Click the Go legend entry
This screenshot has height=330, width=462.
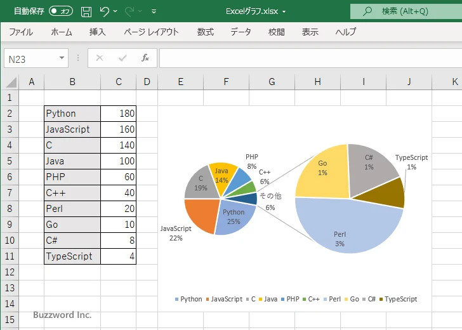pyautogui.click(x=352, y=299)
